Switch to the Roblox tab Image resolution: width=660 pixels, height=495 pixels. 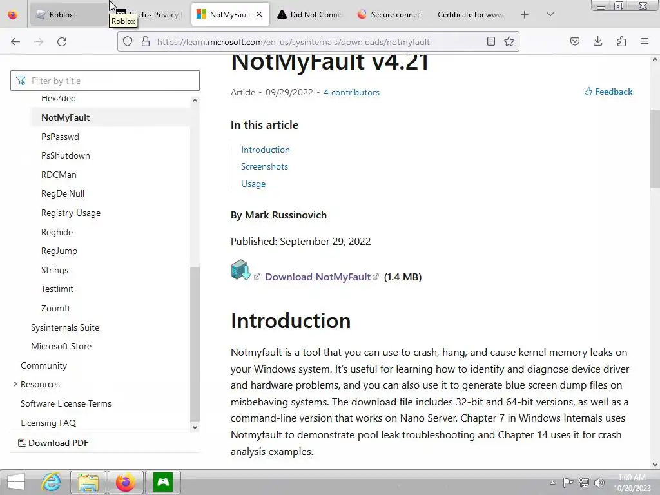[x=67, y=15]
